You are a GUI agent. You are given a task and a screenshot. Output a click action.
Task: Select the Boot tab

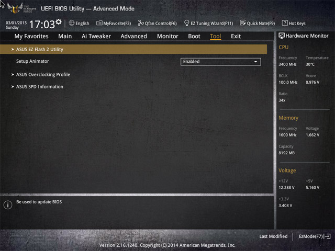coord(194,36)
